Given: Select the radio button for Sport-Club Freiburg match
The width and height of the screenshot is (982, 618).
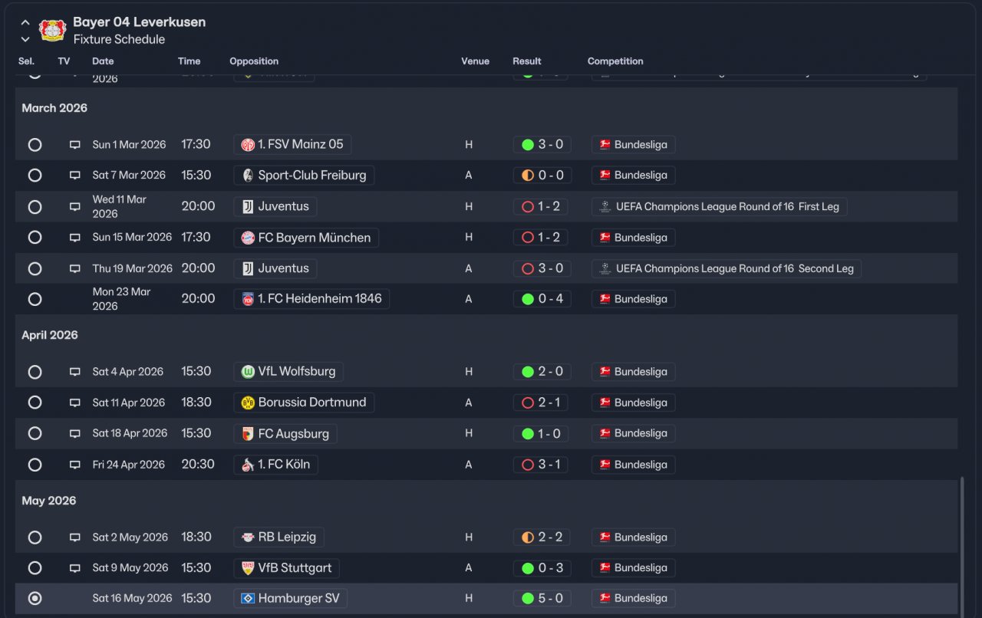Looking at the screenshot, I should [35, 176].
